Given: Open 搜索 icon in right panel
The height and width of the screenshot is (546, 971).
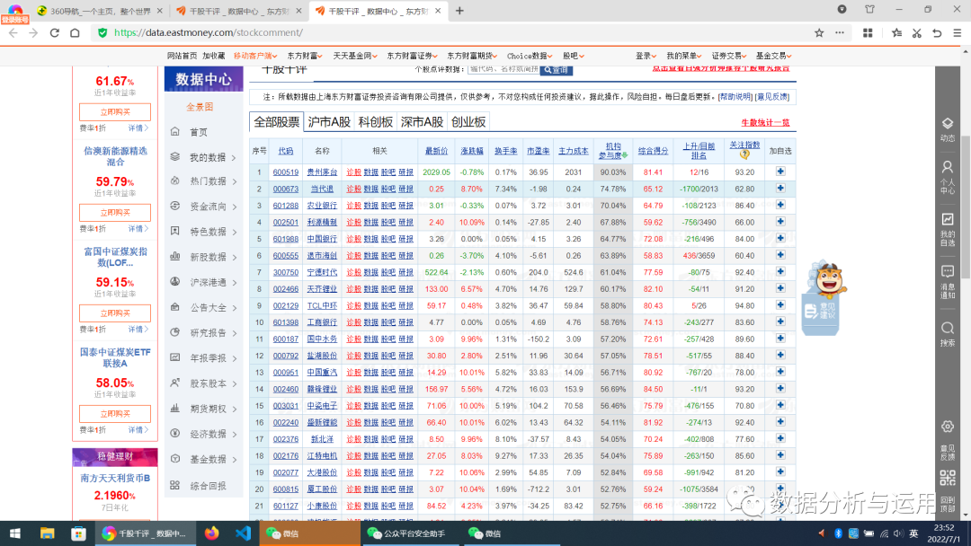Looking at the screenshot, I should [x=948, y=328].
